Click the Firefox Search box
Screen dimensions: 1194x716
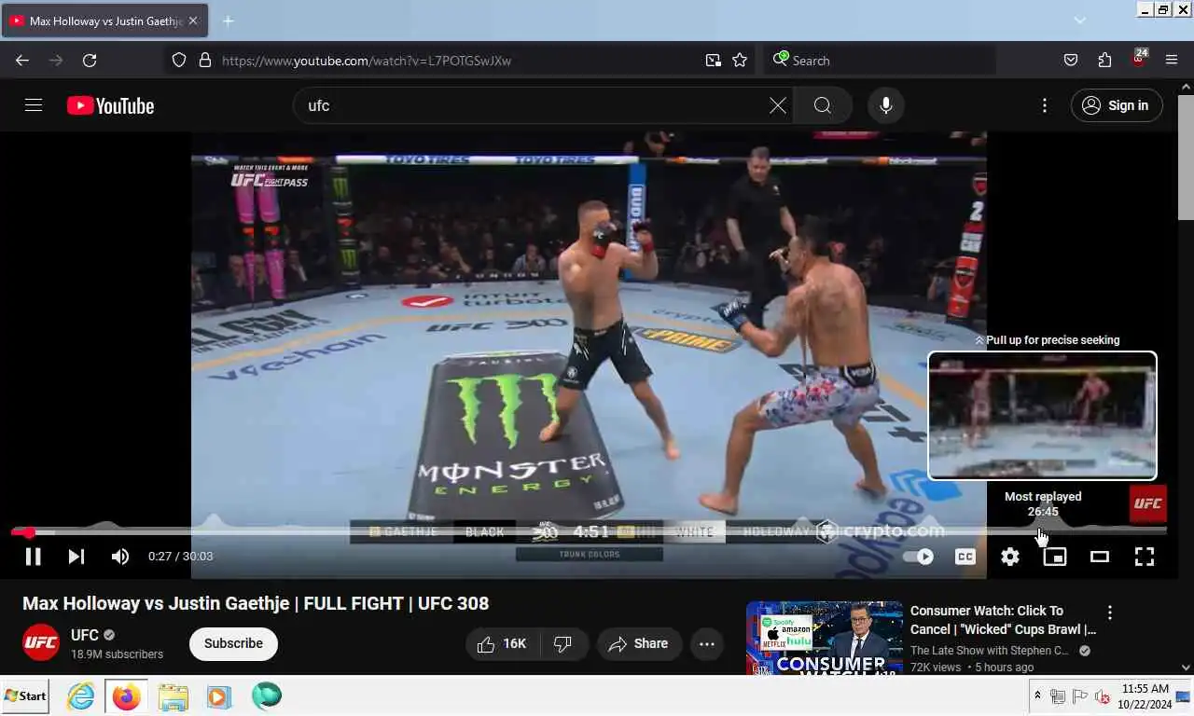(x=880, y=61)
